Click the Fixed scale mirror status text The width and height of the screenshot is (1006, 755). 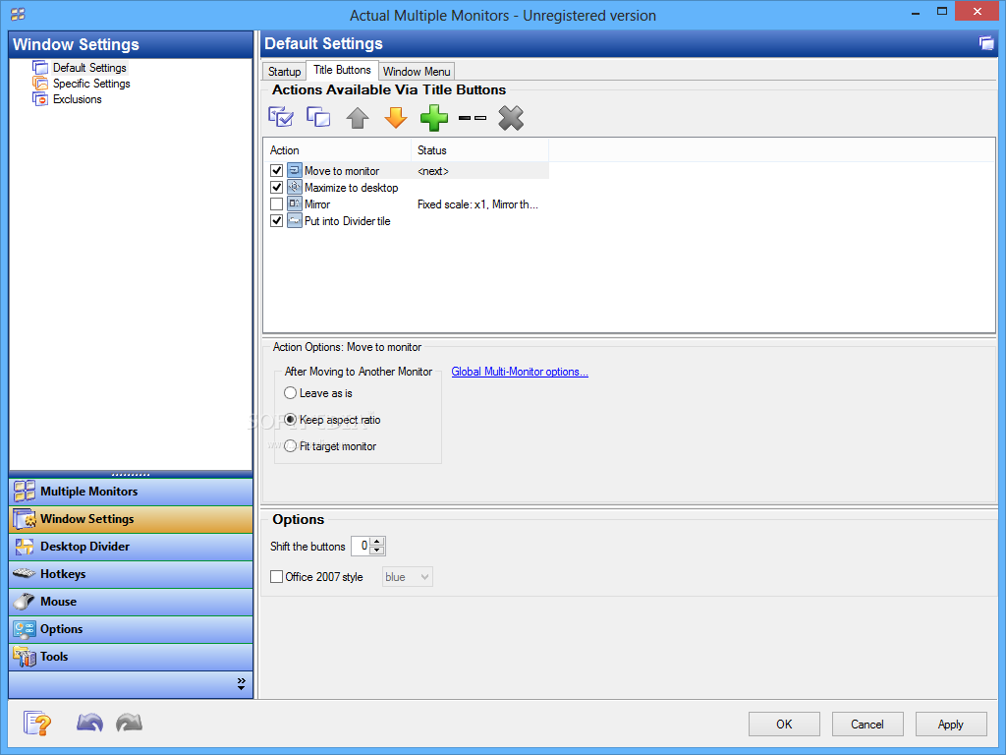(477, 204)
